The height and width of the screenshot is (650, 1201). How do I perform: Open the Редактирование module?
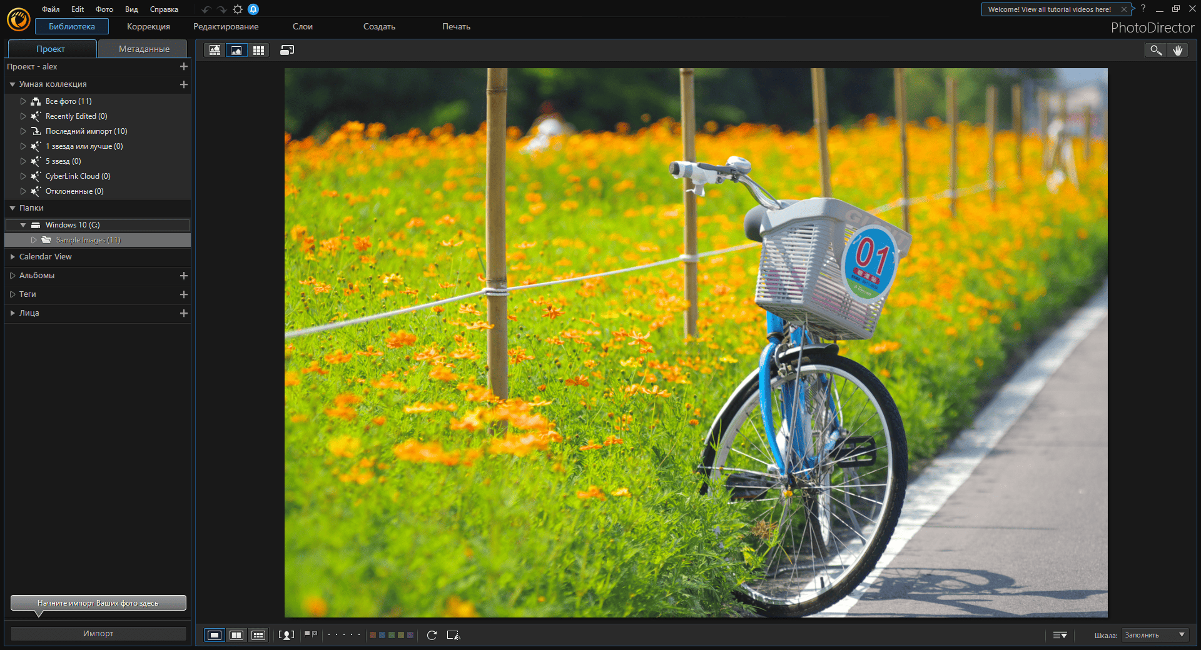pos(226,26)
